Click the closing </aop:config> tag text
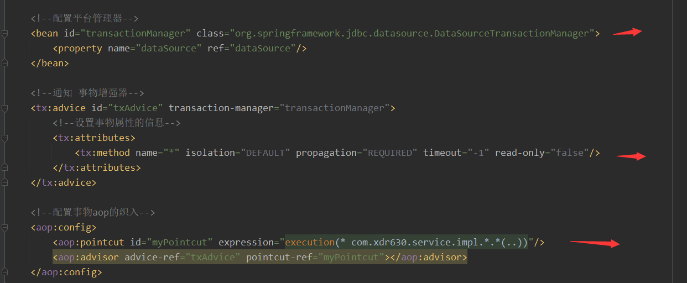This screenshot has height=283, width=687. click(x=66, y=272)
